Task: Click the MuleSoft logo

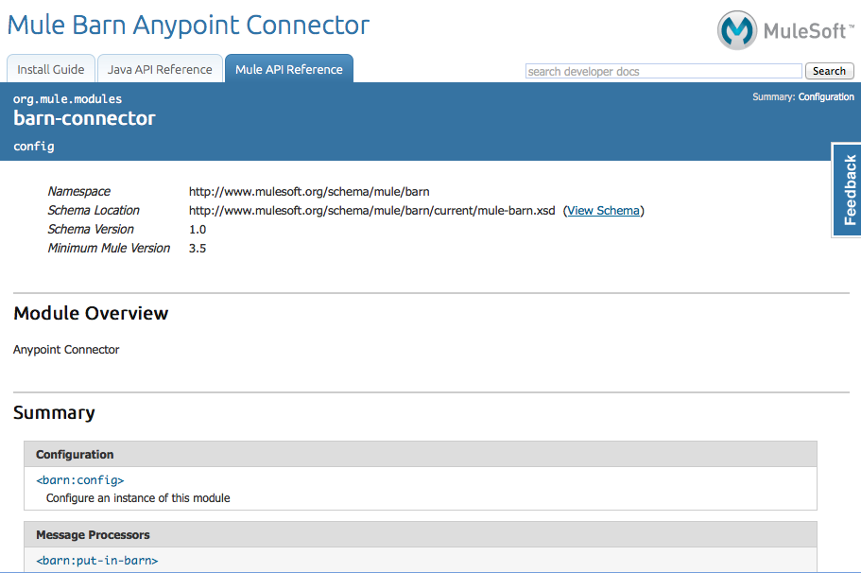Action: 784,29
